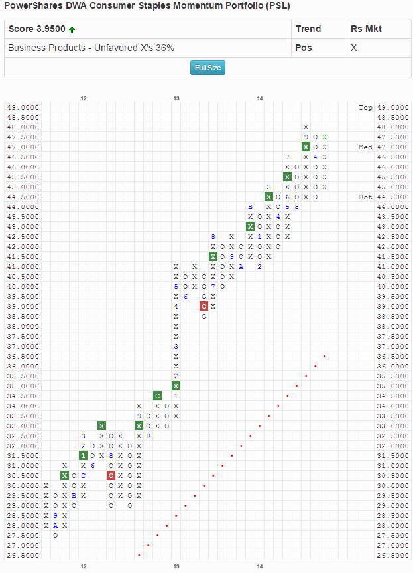Select the green X box at 44.5000 level
413x573 pixels.
[268, 197]
